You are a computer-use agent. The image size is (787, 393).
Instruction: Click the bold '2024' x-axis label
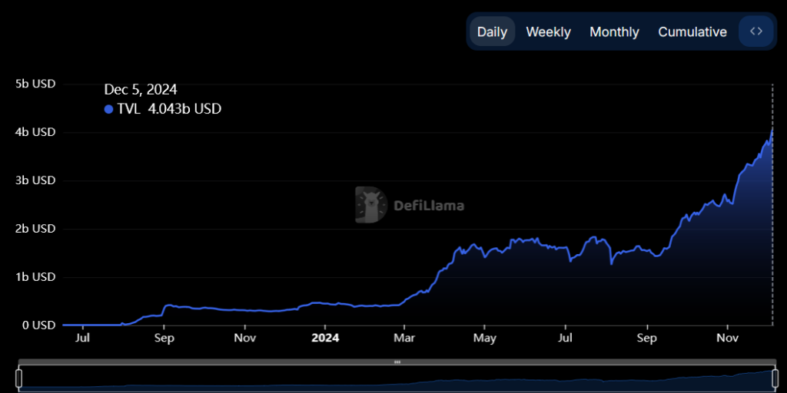[325, 338]
